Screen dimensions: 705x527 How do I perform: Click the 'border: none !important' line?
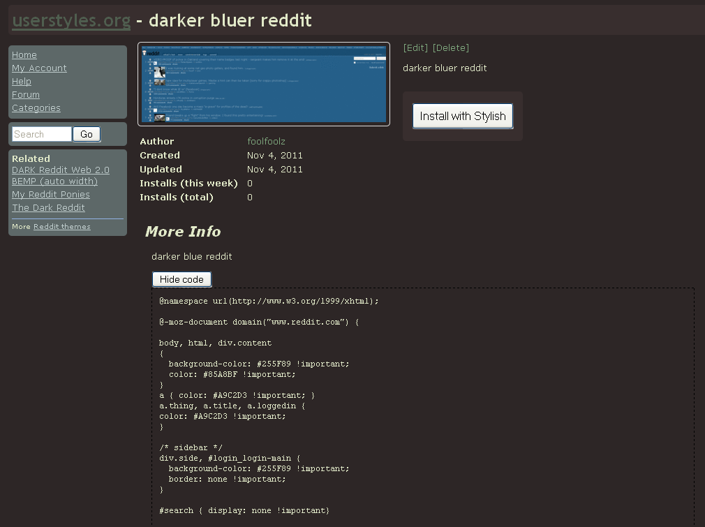[x=227, y=479]
